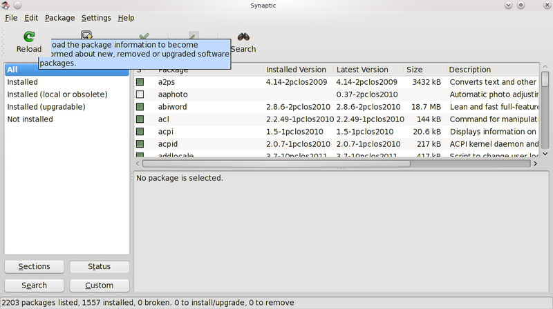The image size is (553, 309).
Task: Click the status bar packages listed text
Action: coord(148,303)
